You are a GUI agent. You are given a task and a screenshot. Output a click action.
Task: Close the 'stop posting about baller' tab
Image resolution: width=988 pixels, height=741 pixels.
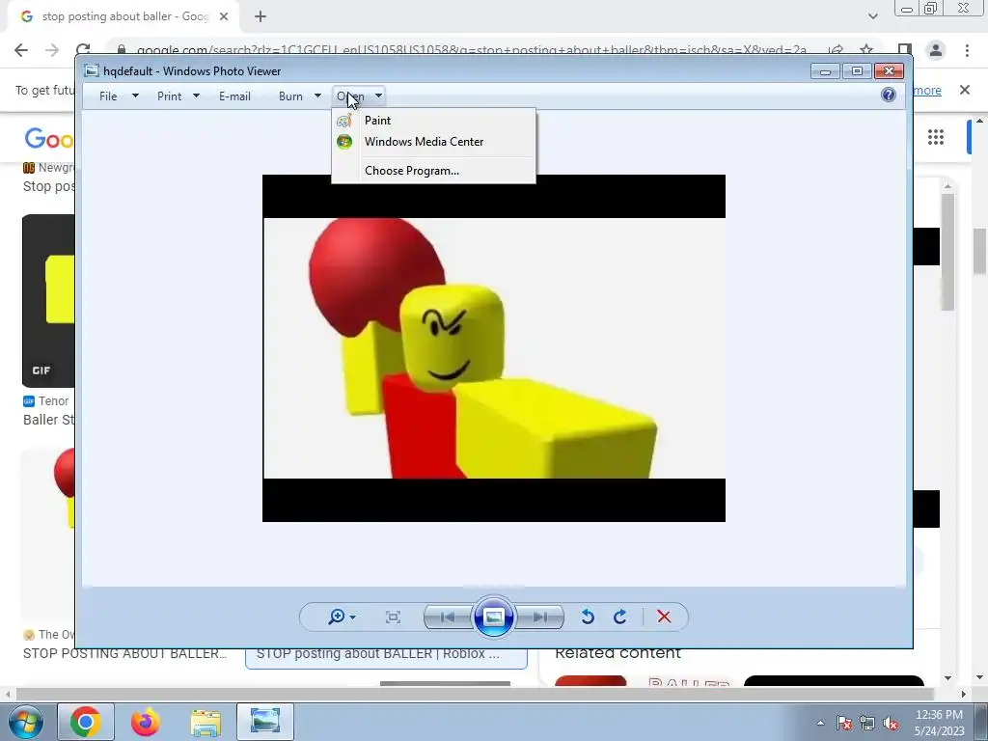224,16
